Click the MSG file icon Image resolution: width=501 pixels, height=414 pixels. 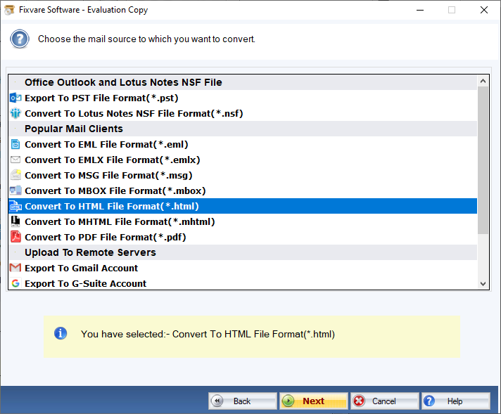15,175
